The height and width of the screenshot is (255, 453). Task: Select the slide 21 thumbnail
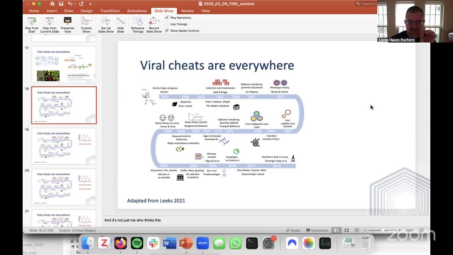64,218
